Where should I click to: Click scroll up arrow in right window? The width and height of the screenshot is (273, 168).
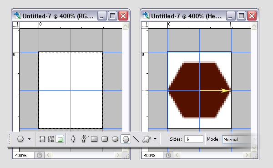click(x=254, y=26)
